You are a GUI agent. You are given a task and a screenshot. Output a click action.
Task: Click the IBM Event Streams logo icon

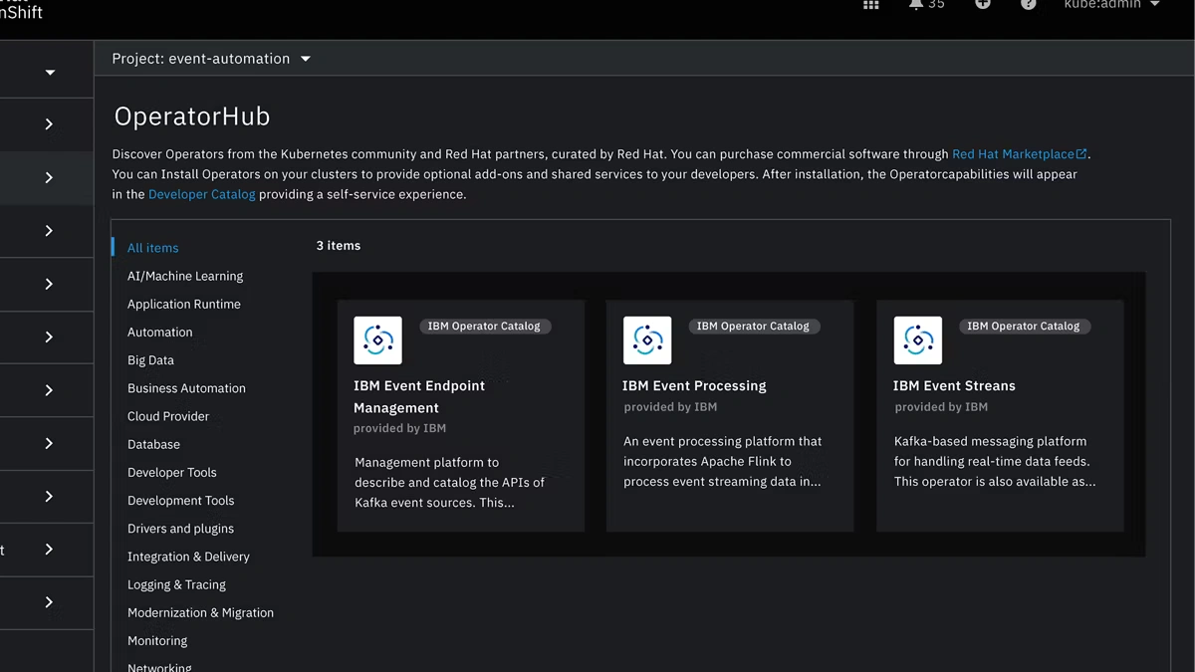pos(917,340)
